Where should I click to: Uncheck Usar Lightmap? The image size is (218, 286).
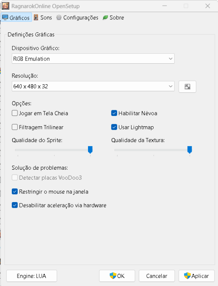[x=114, y=127]
